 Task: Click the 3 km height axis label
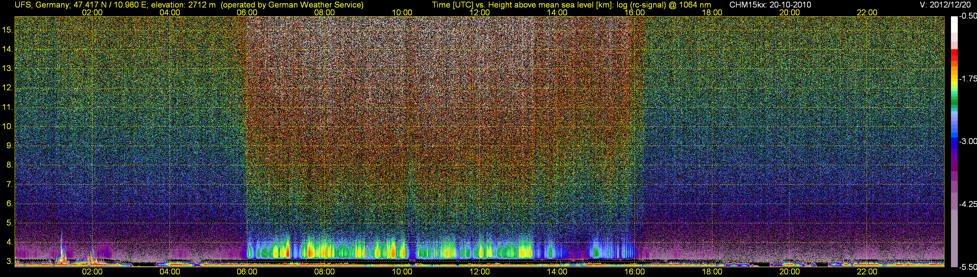coord(9,261)
